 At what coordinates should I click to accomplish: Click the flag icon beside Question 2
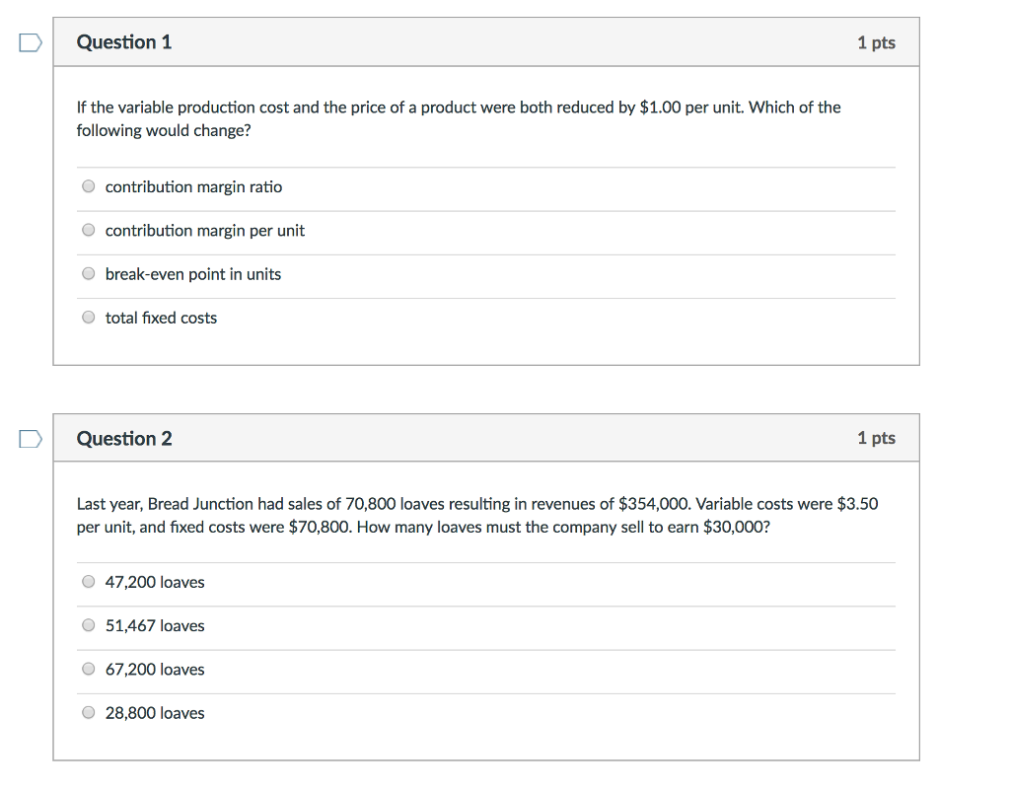pyautogui.click(x=29, y=437)
